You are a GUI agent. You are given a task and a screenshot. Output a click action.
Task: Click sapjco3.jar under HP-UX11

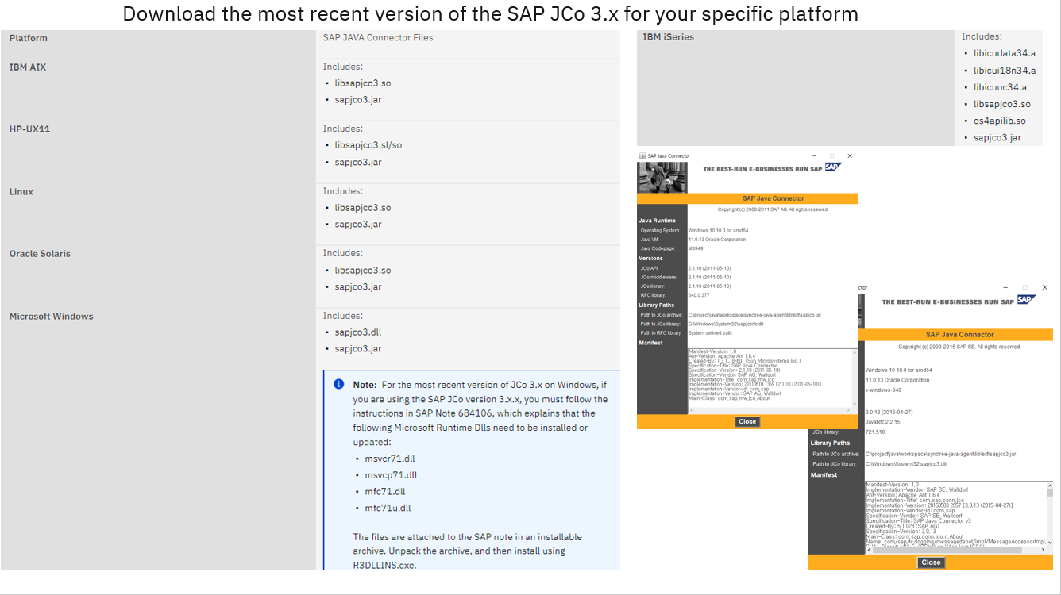click(x=358, y=162)
